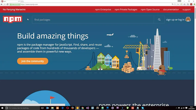The height and width of the screenshot is (110, 196).
Task: Open a new browser tab
Action: click(22, 1)
